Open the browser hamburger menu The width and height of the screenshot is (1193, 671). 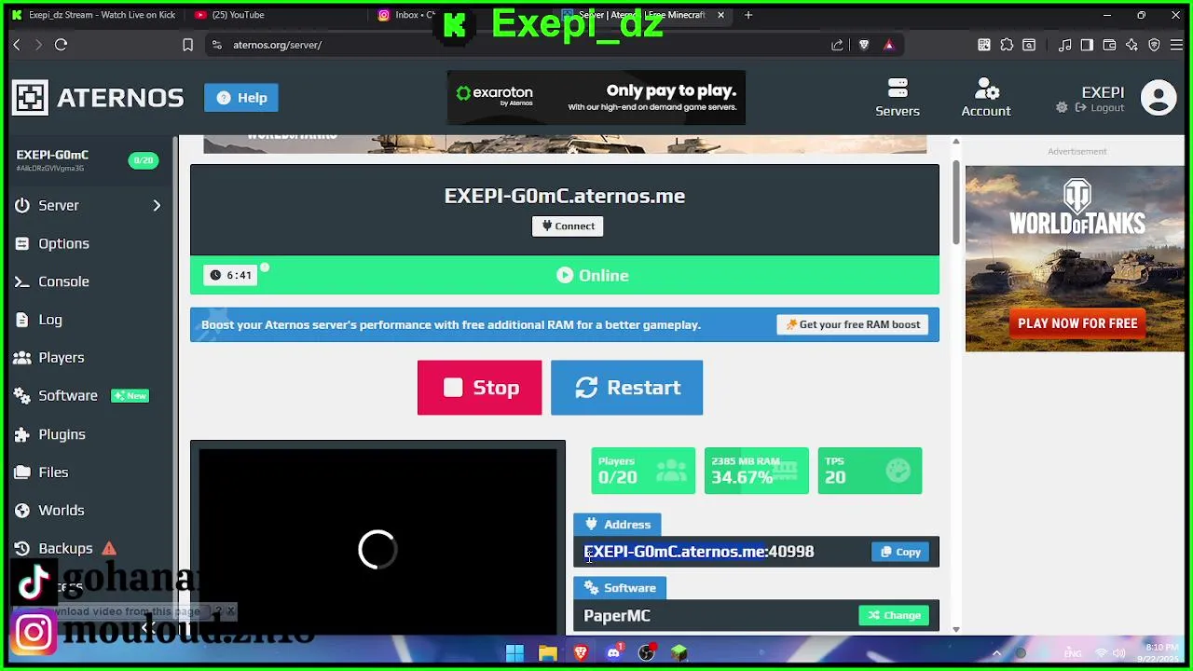pyautogui.click(x=1176, y=45)
